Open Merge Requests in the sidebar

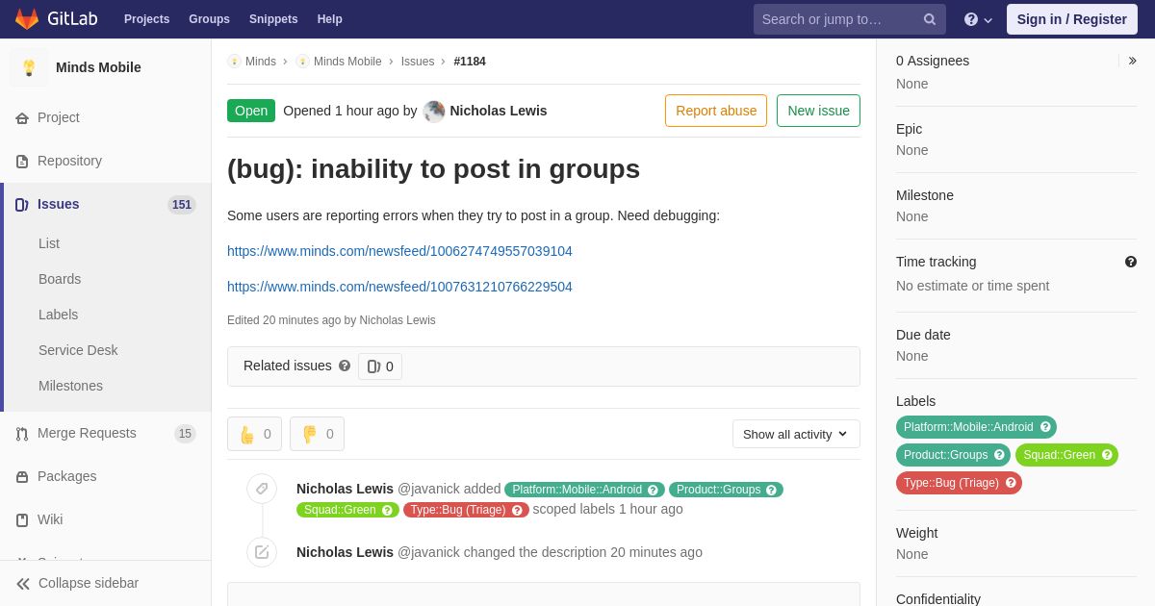pos(87,433)
